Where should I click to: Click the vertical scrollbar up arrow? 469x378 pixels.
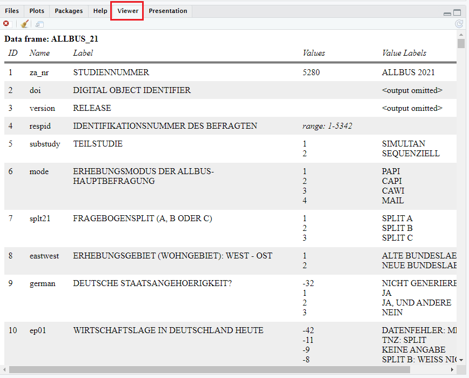461,34
